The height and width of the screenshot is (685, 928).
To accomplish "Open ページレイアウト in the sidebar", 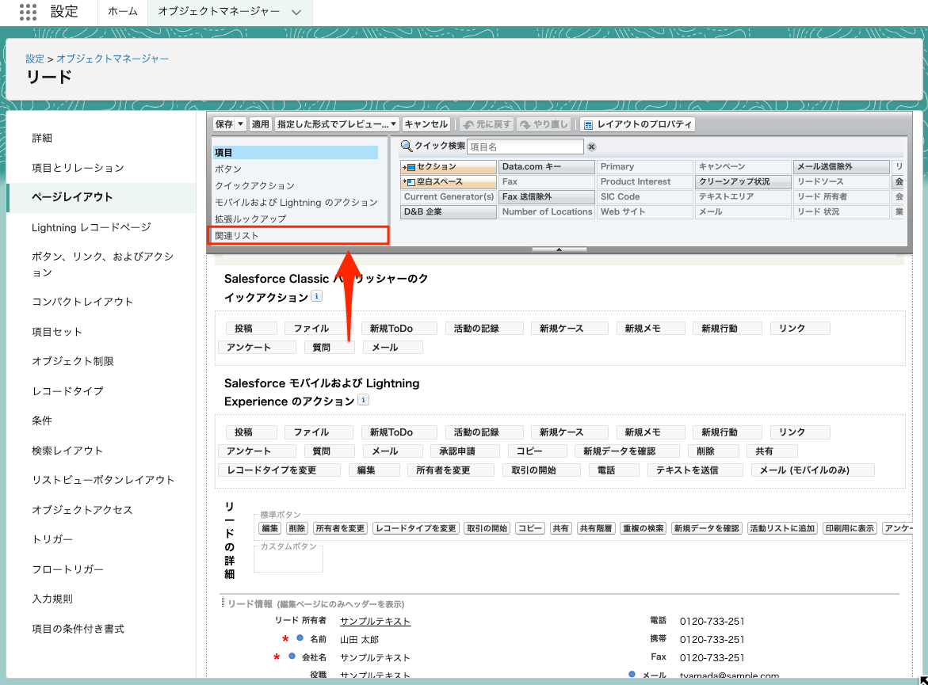I will tap(101, 197).
